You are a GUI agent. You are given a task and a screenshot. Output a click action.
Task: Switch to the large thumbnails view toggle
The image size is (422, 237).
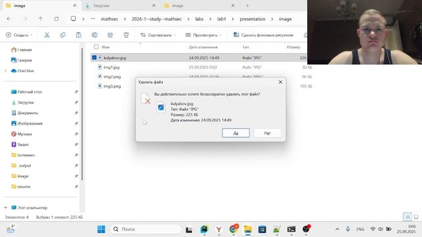[416, 217]
